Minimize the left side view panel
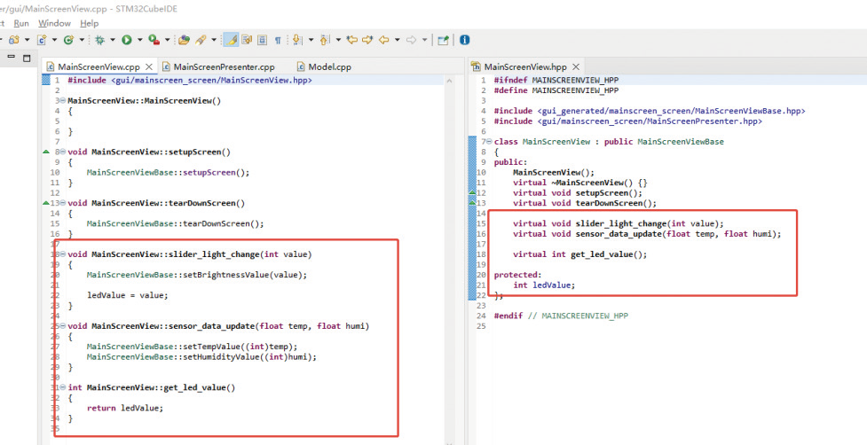Image resolution: width=867 pixels, height=445 pixels. [11, 57]
